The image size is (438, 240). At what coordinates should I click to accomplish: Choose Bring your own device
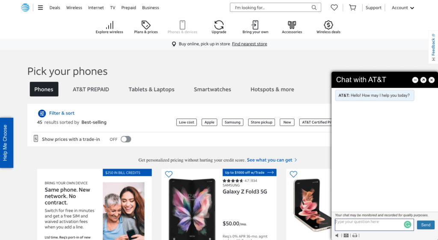coord(255,27)
